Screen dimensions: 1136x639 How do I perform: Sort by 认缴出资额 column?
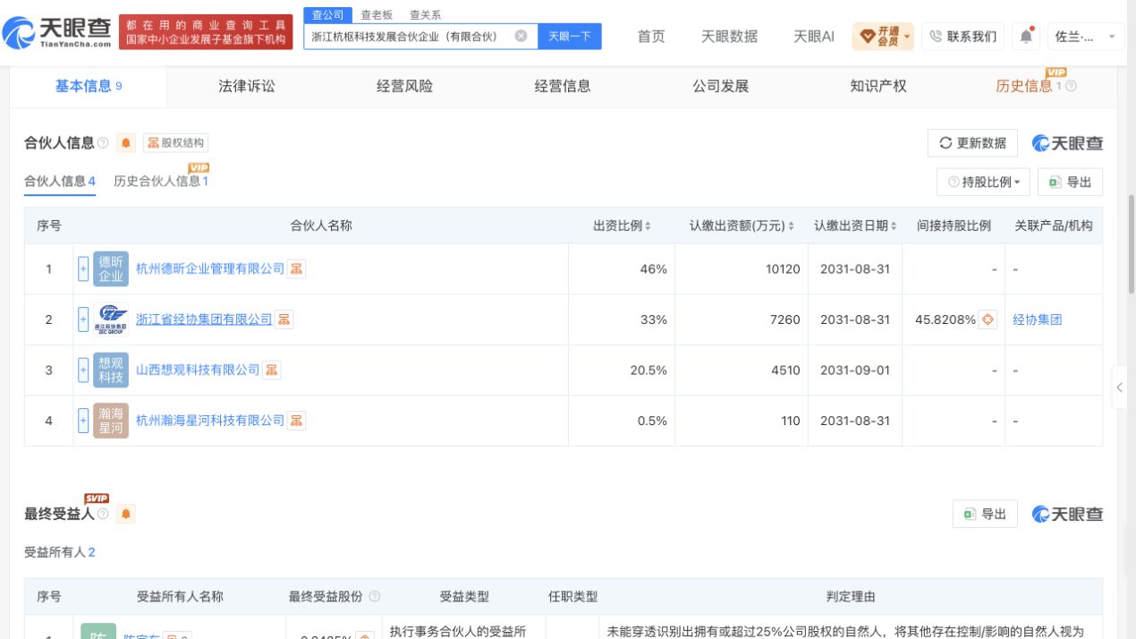point(791,226)
